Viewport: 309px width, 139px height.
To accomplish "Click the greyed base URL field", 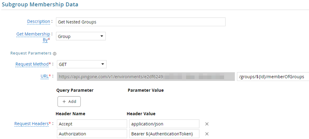I will click(146, 77).
